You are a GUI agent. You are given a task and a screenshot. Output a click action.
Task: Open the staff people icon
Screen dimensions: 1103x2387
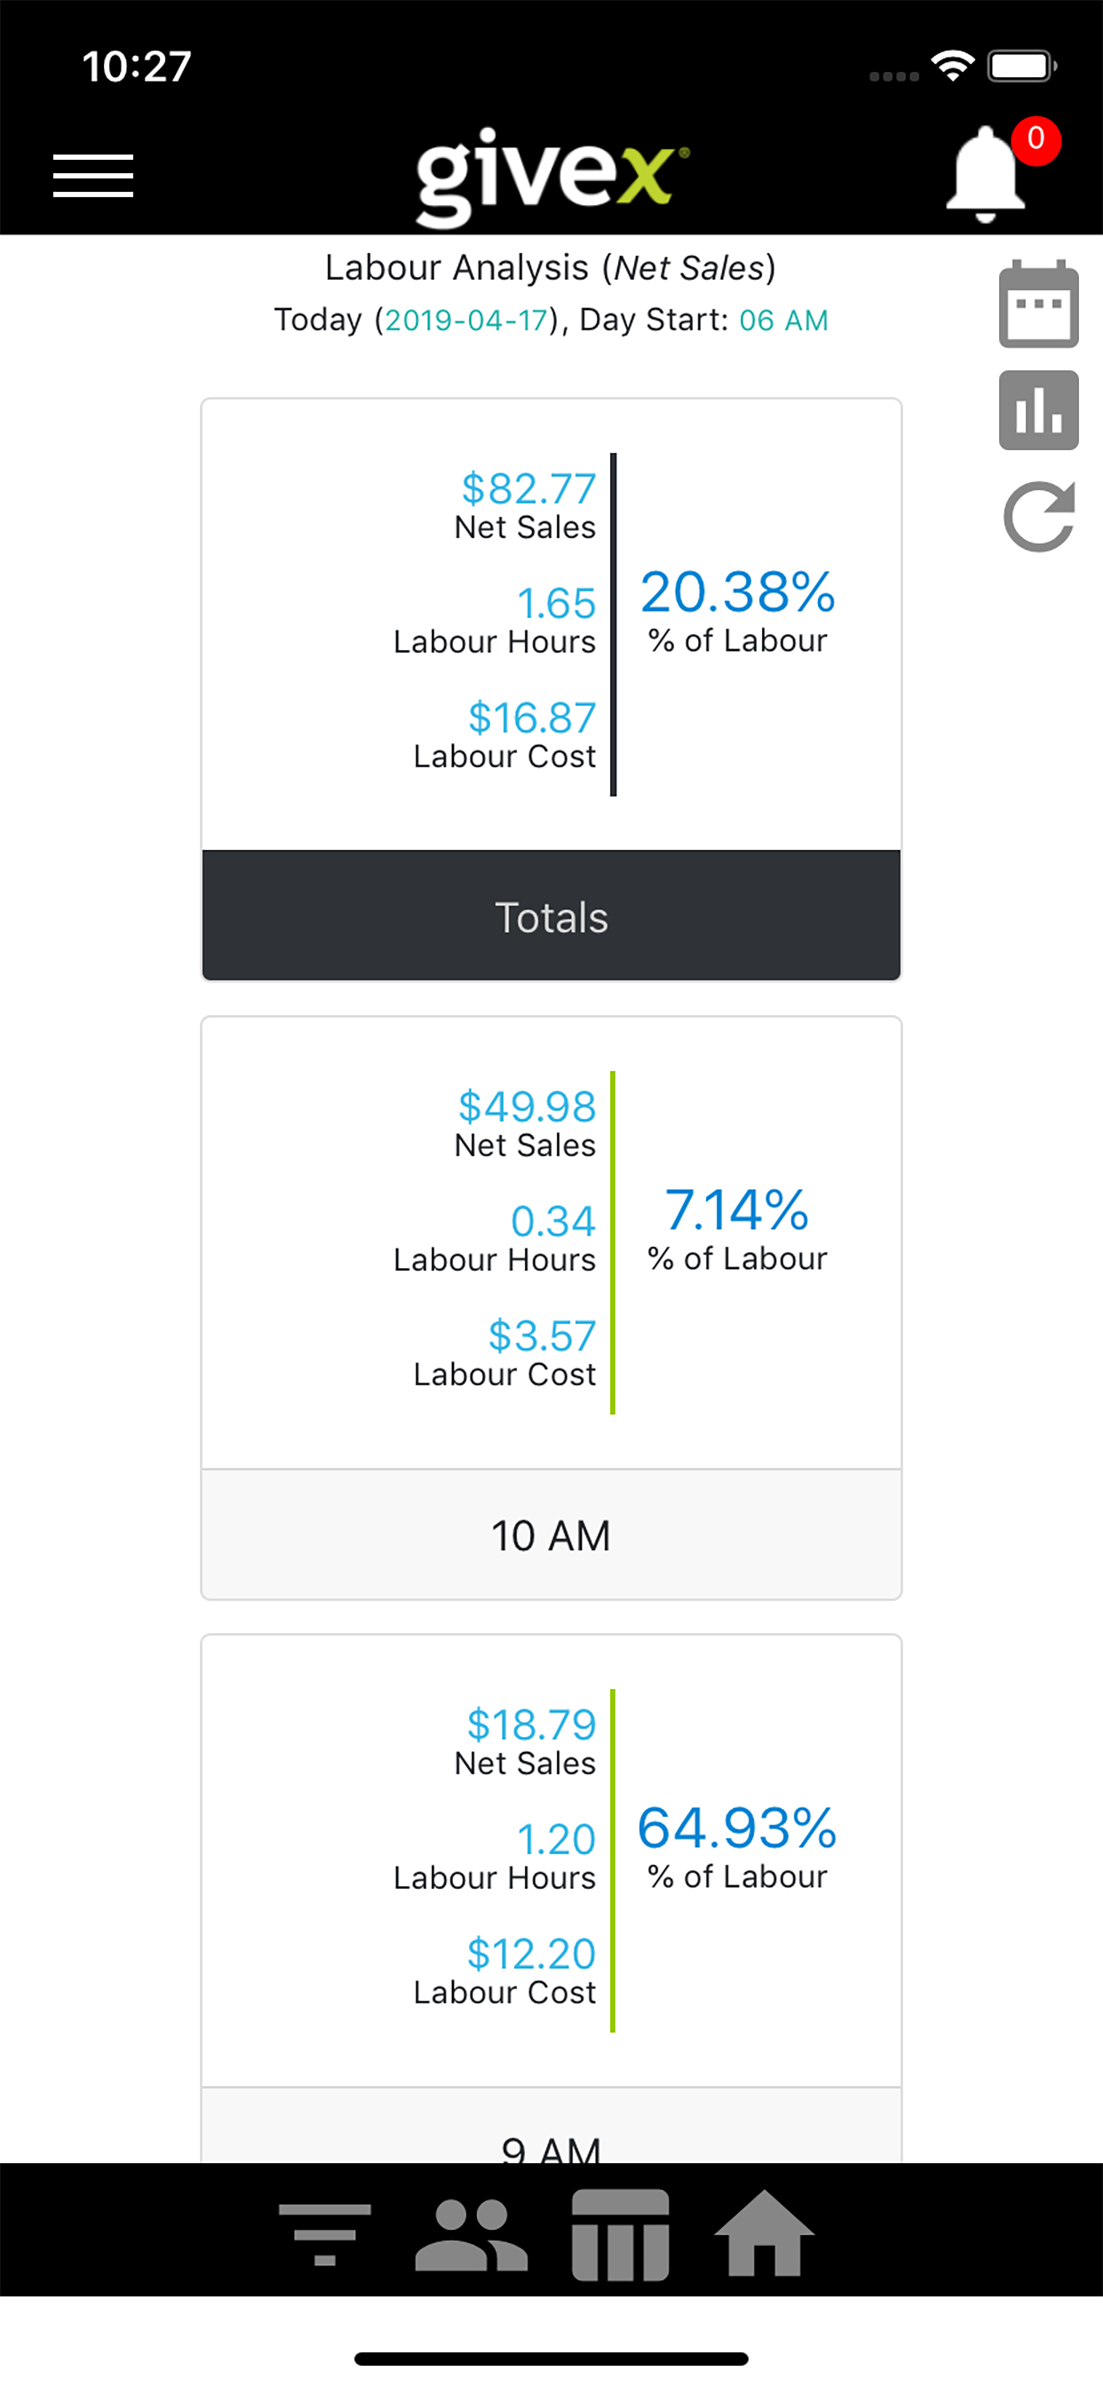tap(471, 2234)
